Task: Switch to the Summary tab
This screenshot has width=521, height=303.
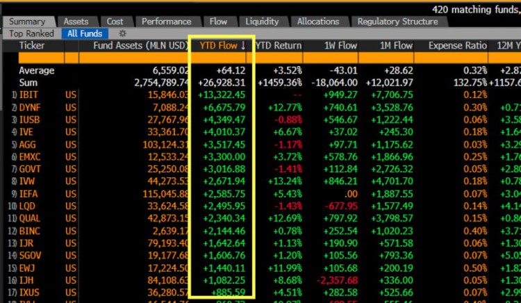Action: (27, 22)
